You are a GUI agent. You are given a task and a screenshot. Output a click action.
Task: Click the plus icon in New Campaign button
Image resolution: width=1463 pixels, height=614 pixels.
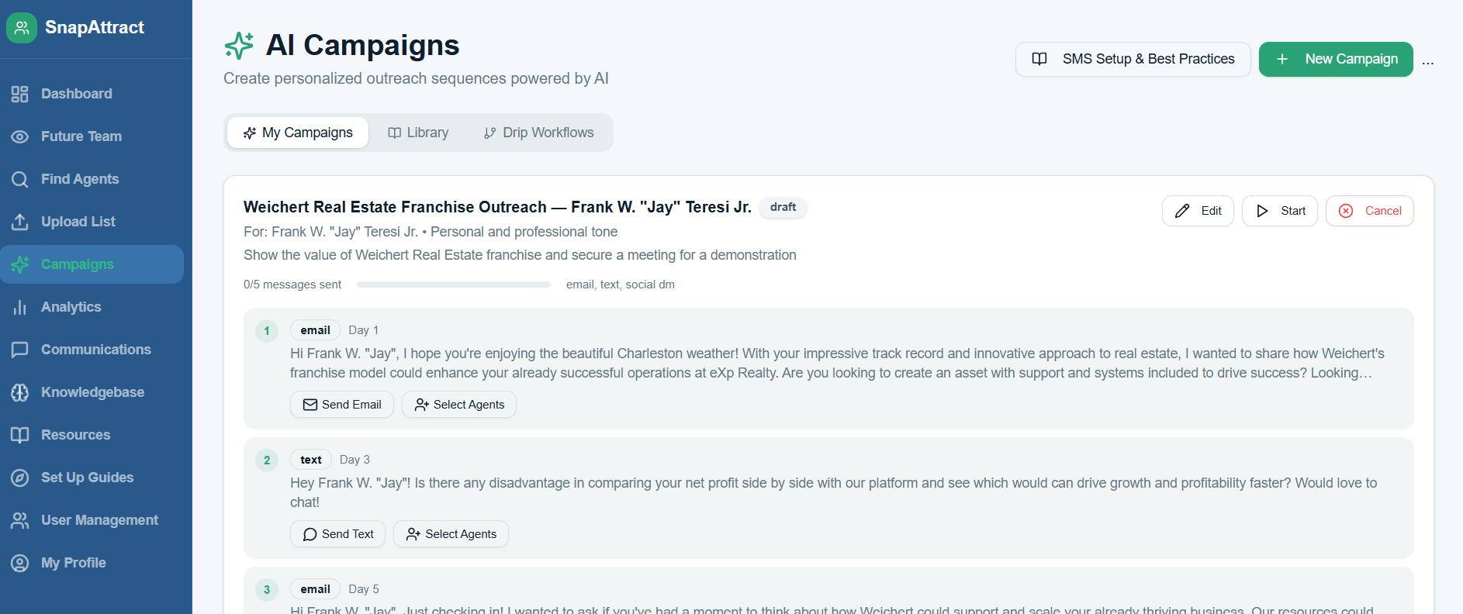tap(1282, 59)
